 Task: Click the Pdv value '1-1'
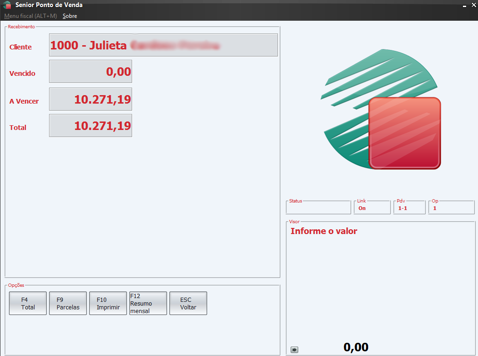[x=403, y=208]
